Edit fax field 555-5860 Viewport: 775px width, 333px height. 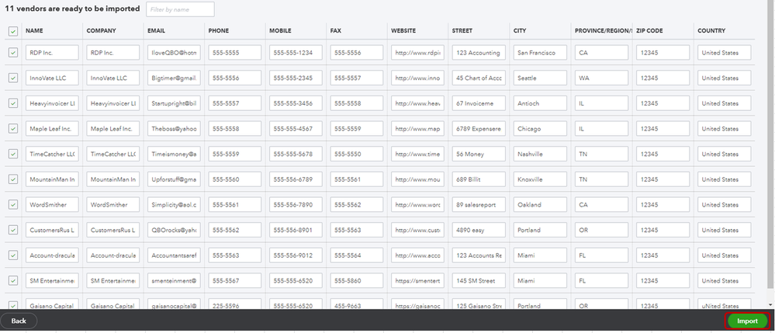[x=356, y=280]
